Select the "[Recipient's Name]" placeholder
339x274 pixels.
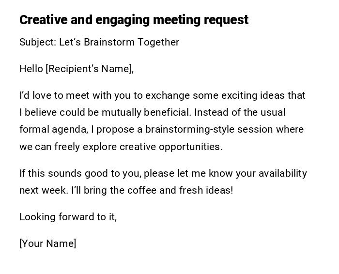tap(90, 69)
